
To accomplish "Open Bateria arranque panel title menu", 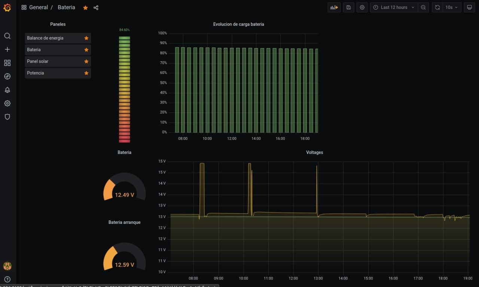I will 124,222.
